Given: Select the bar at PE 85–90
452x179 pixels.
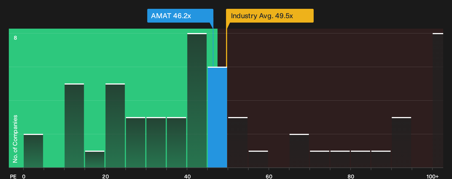Looking at the screenshot, I should tap(381, 159).
